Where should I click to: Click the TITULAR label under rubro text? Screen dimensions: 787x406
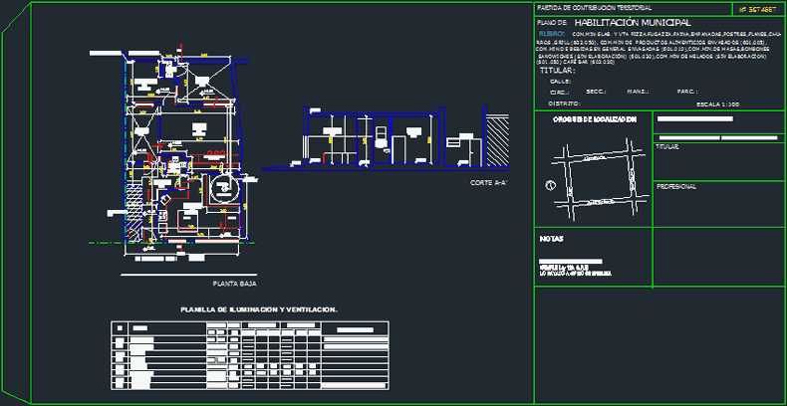tap(556, 72)
